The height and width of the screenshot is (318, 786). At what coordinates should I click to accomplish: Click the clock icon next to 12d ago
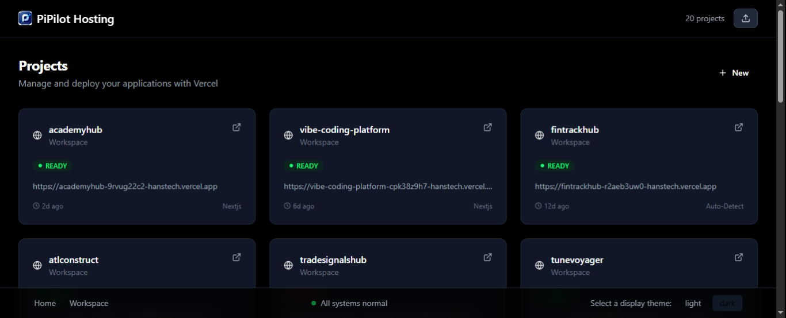[539, 206]
